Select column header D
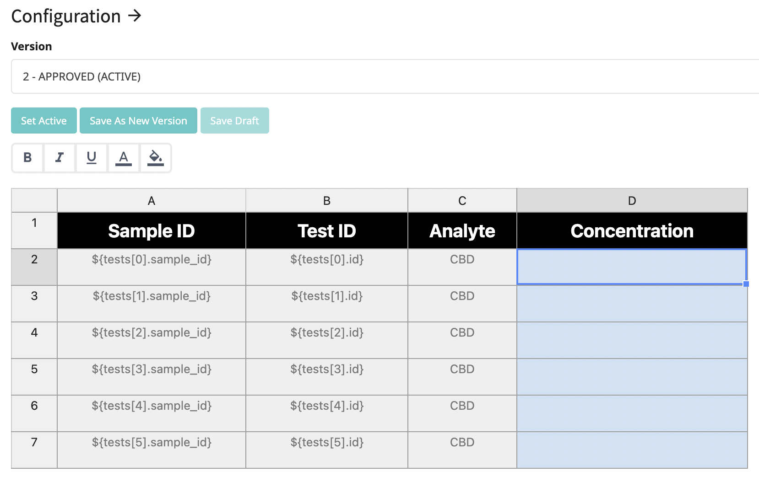This screenshot has height=482, width=759. tap(632, 200)
